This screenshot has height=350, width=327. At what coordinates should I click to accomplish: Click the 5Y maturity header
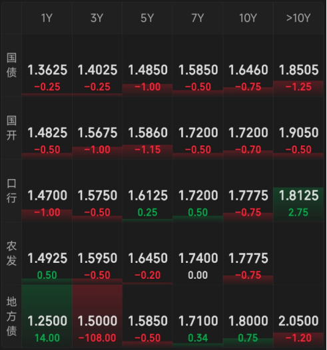click(x=147, y=18)
